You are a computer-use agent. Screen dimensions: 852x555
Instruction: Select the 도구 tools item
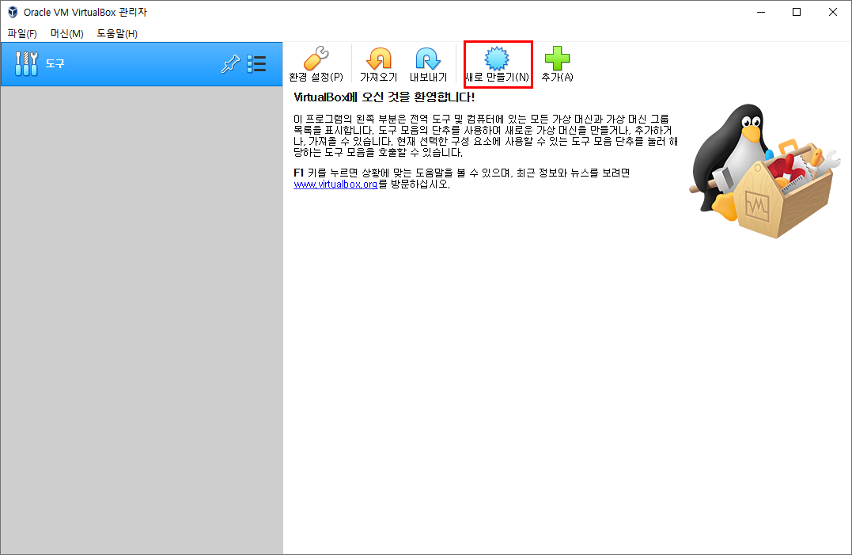click(142, 63)
